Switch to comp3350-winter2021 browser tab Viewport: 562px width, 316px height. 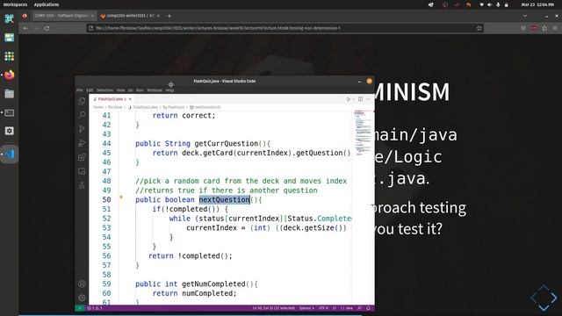[130, 16]
